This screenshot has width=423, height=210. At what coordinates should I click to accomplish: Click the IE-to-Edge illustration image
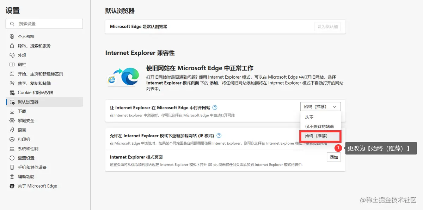(x=124, y=77)
